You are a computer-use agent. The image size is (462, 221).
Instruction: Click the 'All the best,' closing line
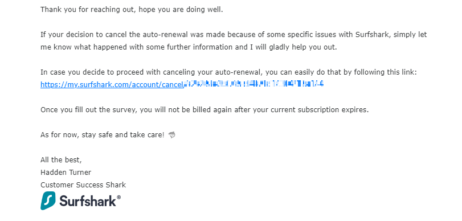click(x=61, y=160)
